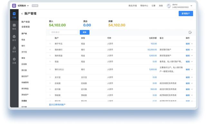The width and height of the screenshot is (206, 124).
Task: Expand the demo user account menu arrow
Action: (191, 6)
